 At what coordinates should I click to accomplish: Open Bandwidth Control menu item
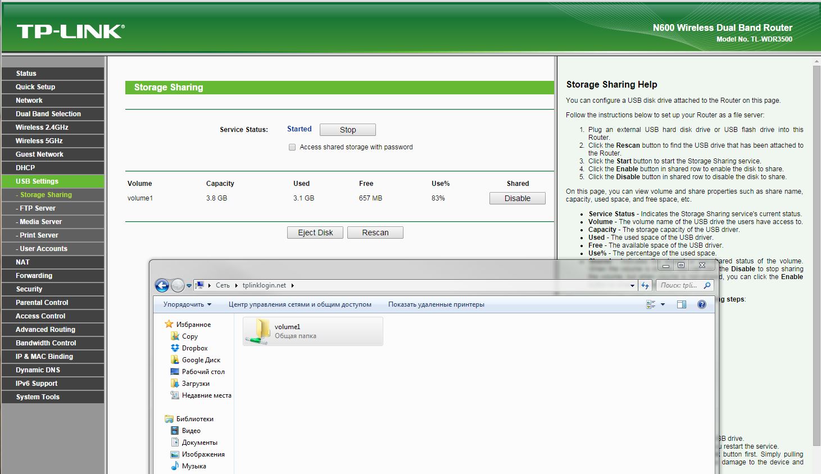tap(53, 343)
